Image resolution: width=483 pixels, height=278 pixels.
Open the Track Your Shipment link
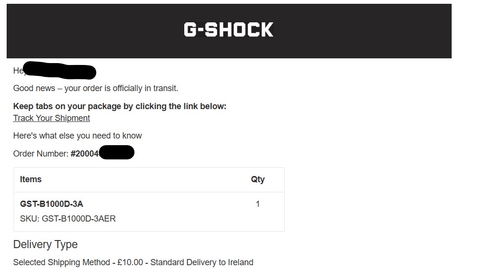click(51, 118)
